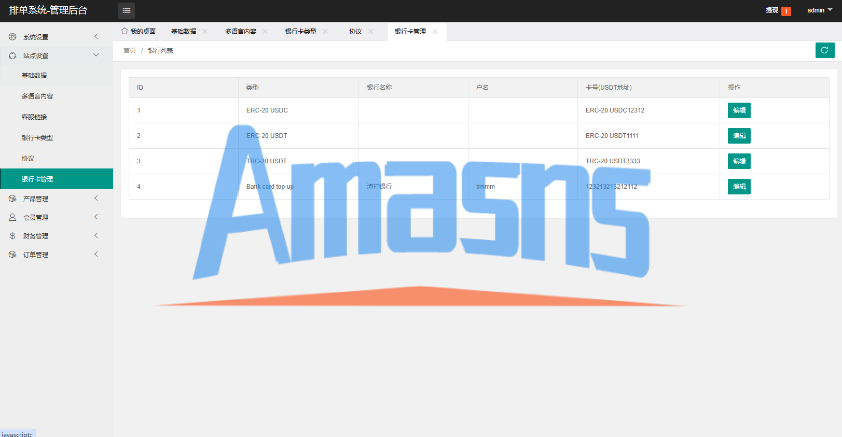Edit the ERC-20 USDT row

click(739, 136)
